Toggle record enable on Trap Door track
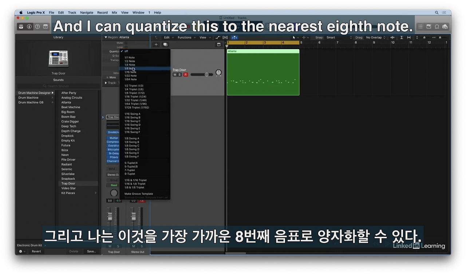 point(185,75)
